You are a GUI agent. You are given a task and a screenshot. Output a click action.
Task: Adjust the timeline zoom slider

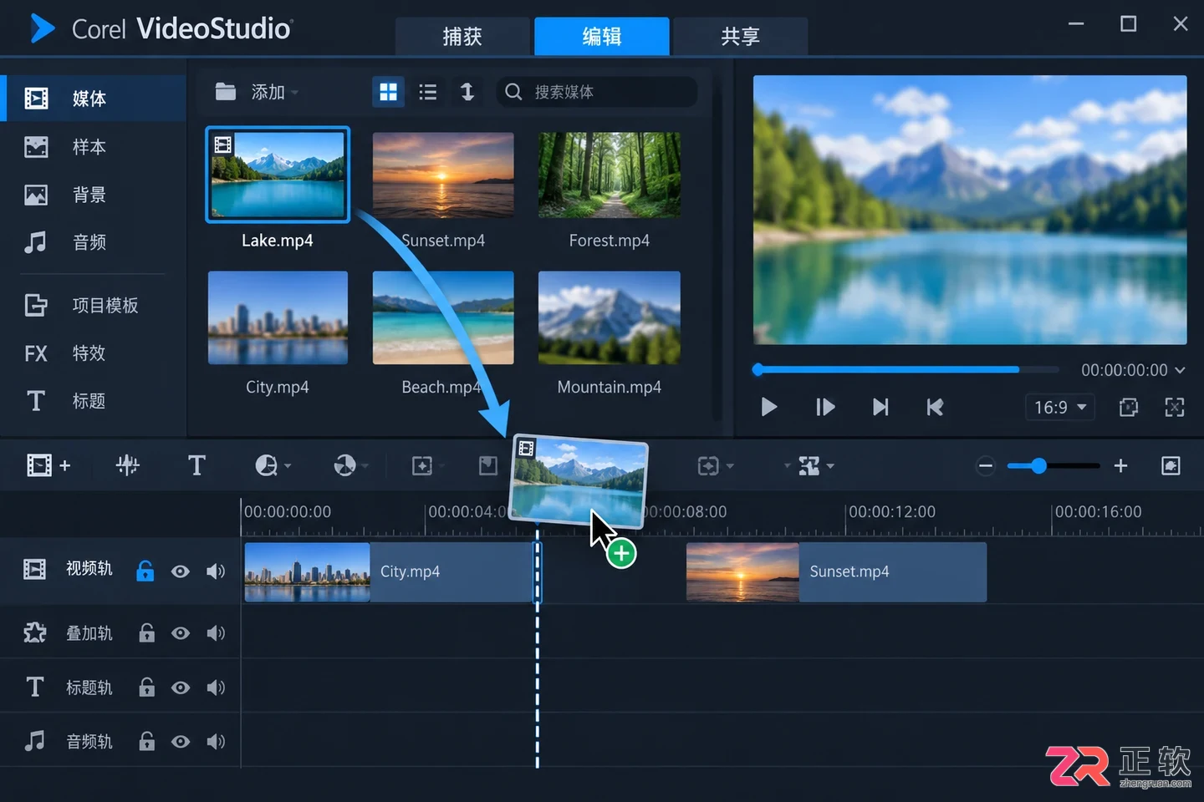tap(1053, 465)
